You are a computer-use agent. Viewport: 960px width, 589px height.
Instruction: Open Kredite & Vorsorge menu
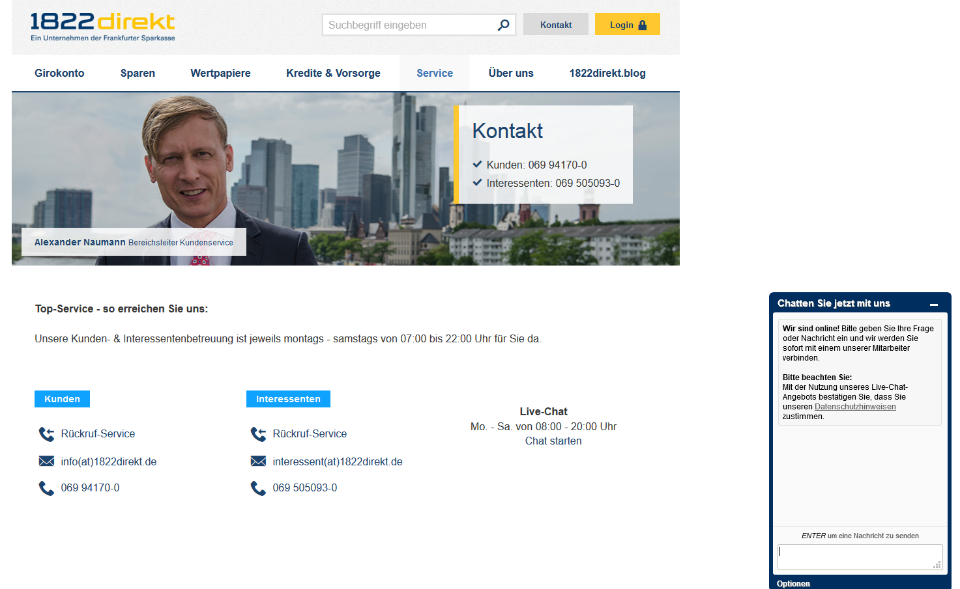tap(333, 73)
